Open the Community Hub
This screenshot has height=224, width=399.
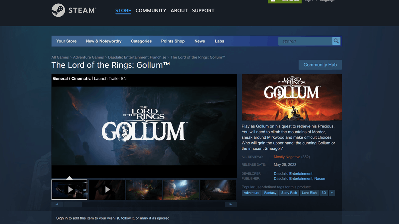click(x=320, y=65)
